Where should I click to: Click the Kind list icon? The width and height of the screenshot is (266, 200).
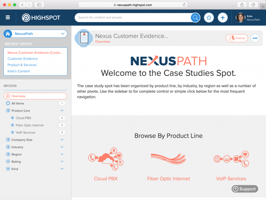pyautogui.click(x=8, y=169)
